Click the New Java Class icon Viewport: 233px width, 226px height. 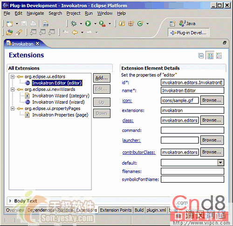[x=140, y=24]
